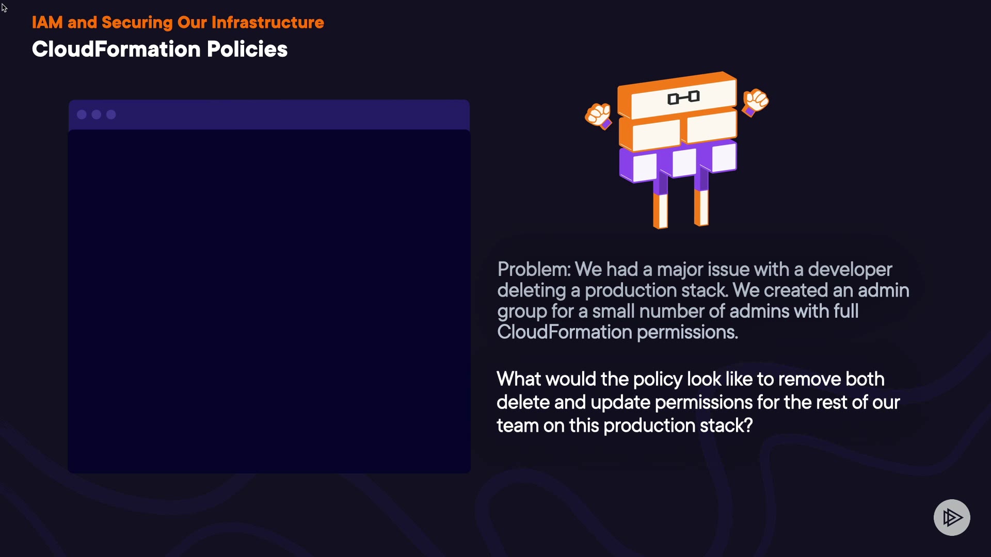Click the "team on this production stack?" line
Screen dimensions: 991x557
tap(625, 425)
